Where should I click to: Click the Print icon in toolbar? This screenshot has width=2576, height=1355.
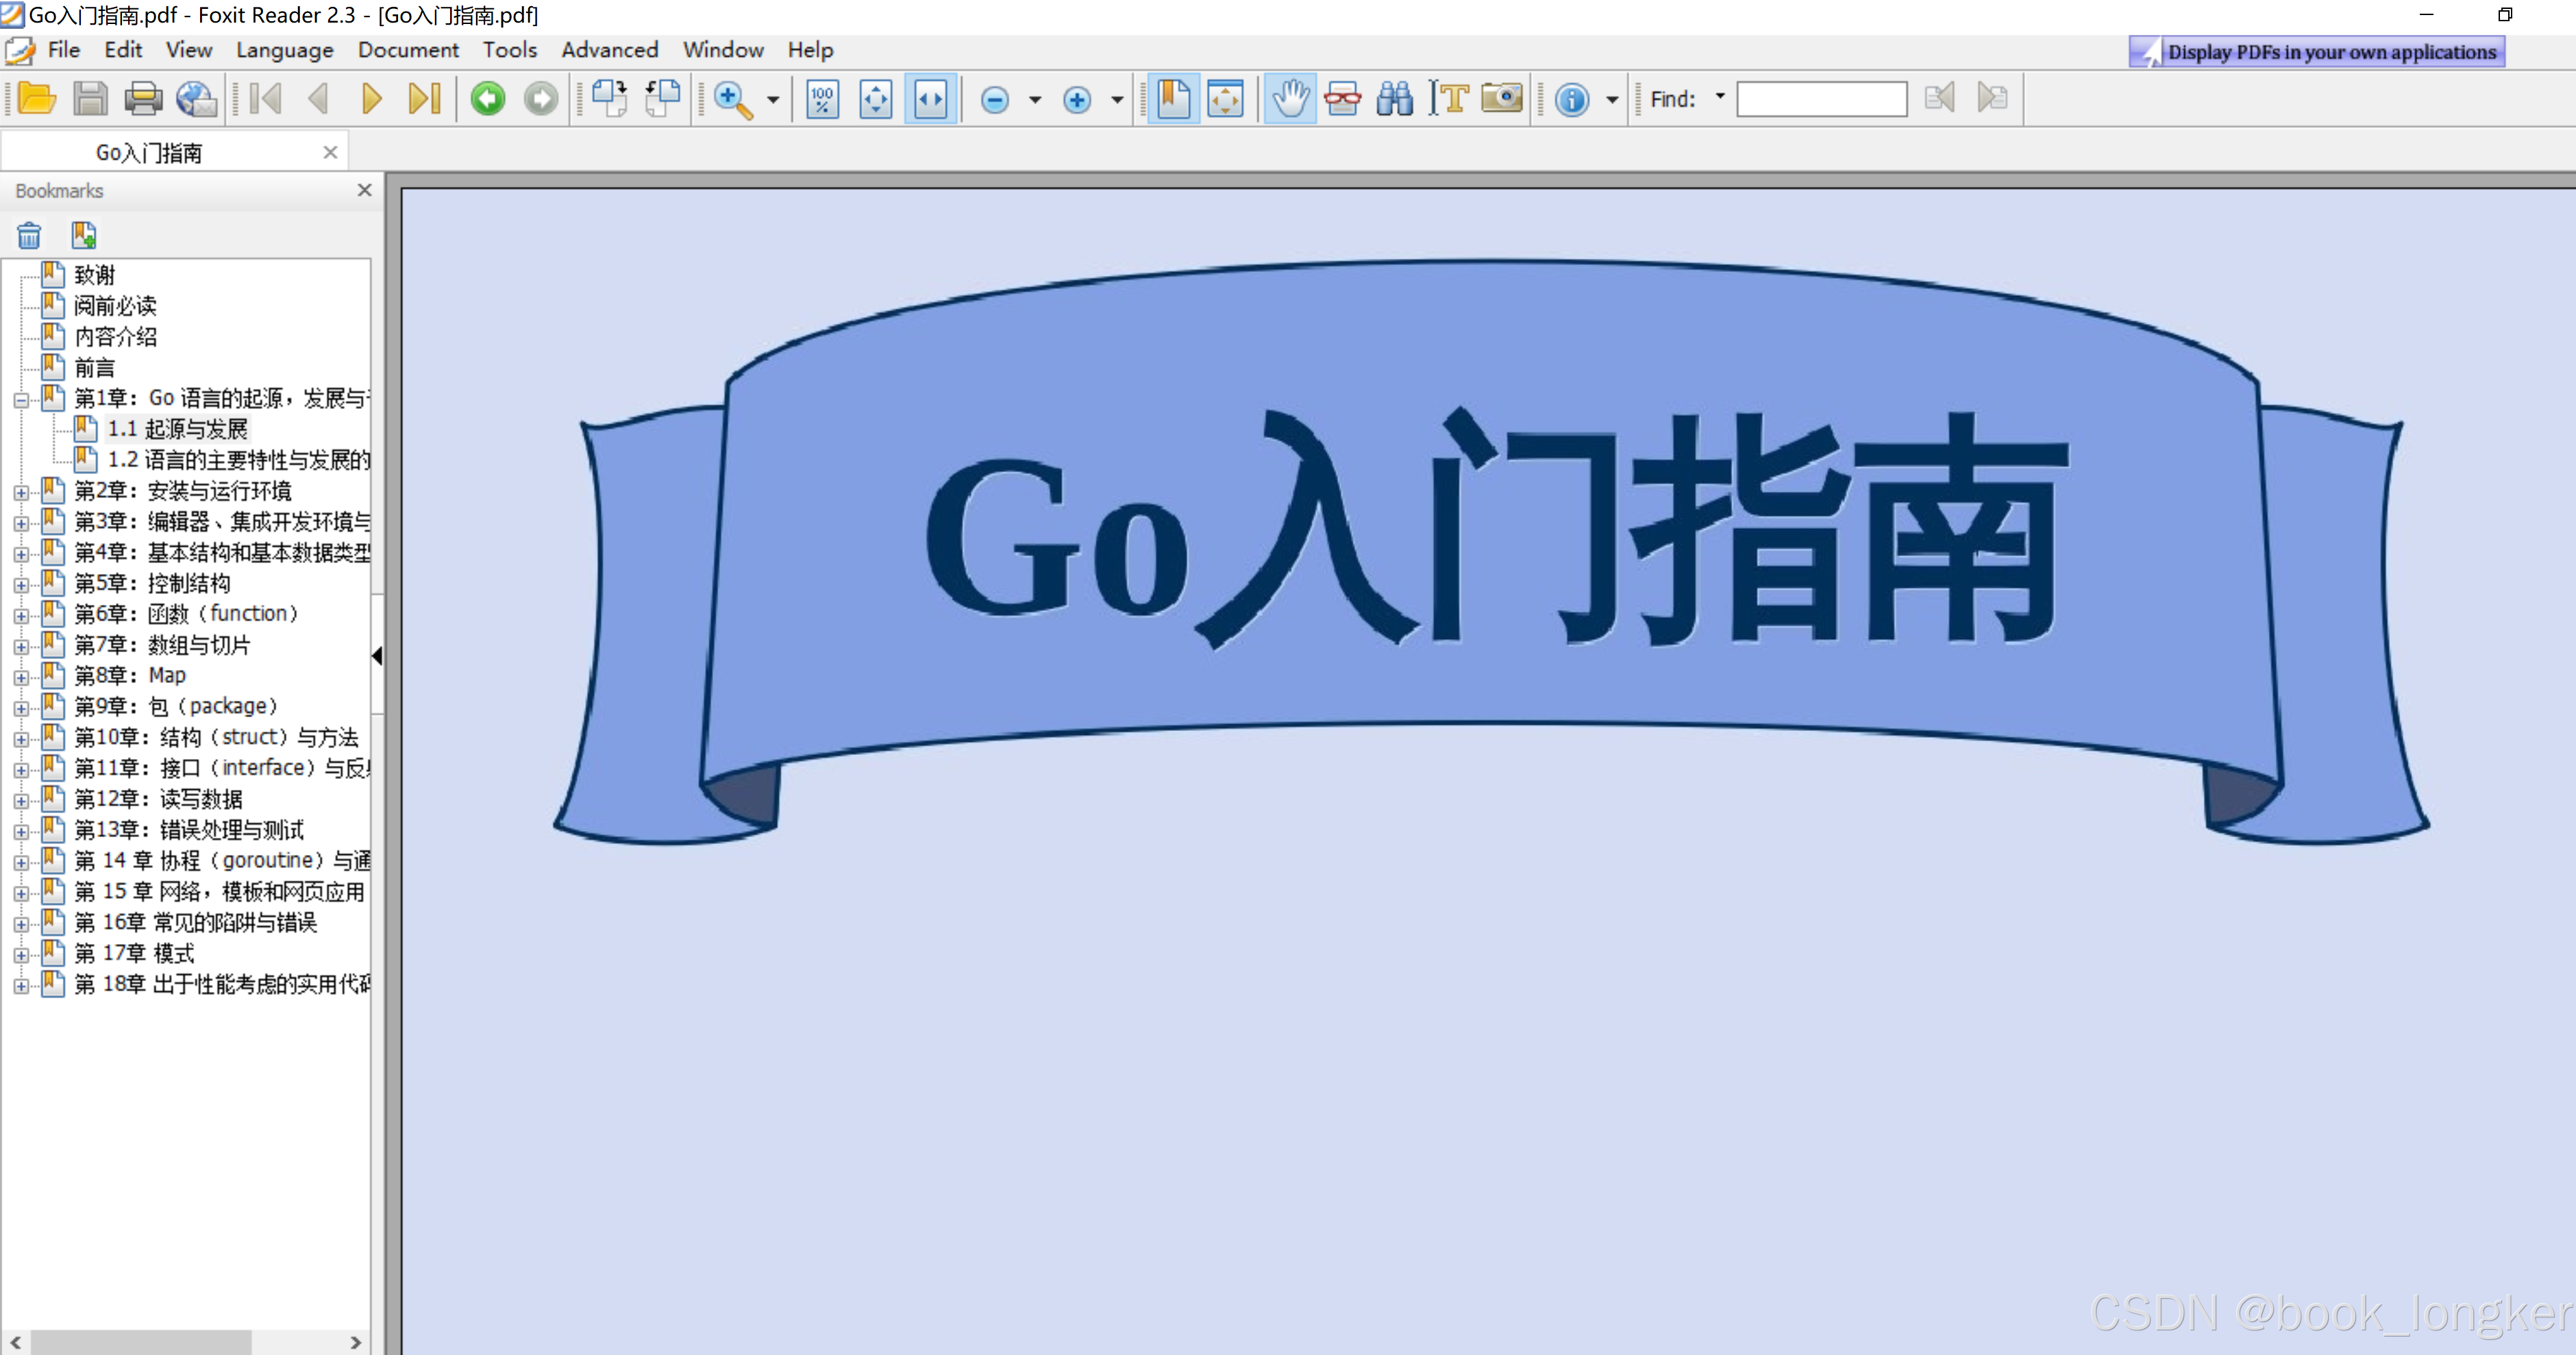pyautogui.click(x=143, y=97)
